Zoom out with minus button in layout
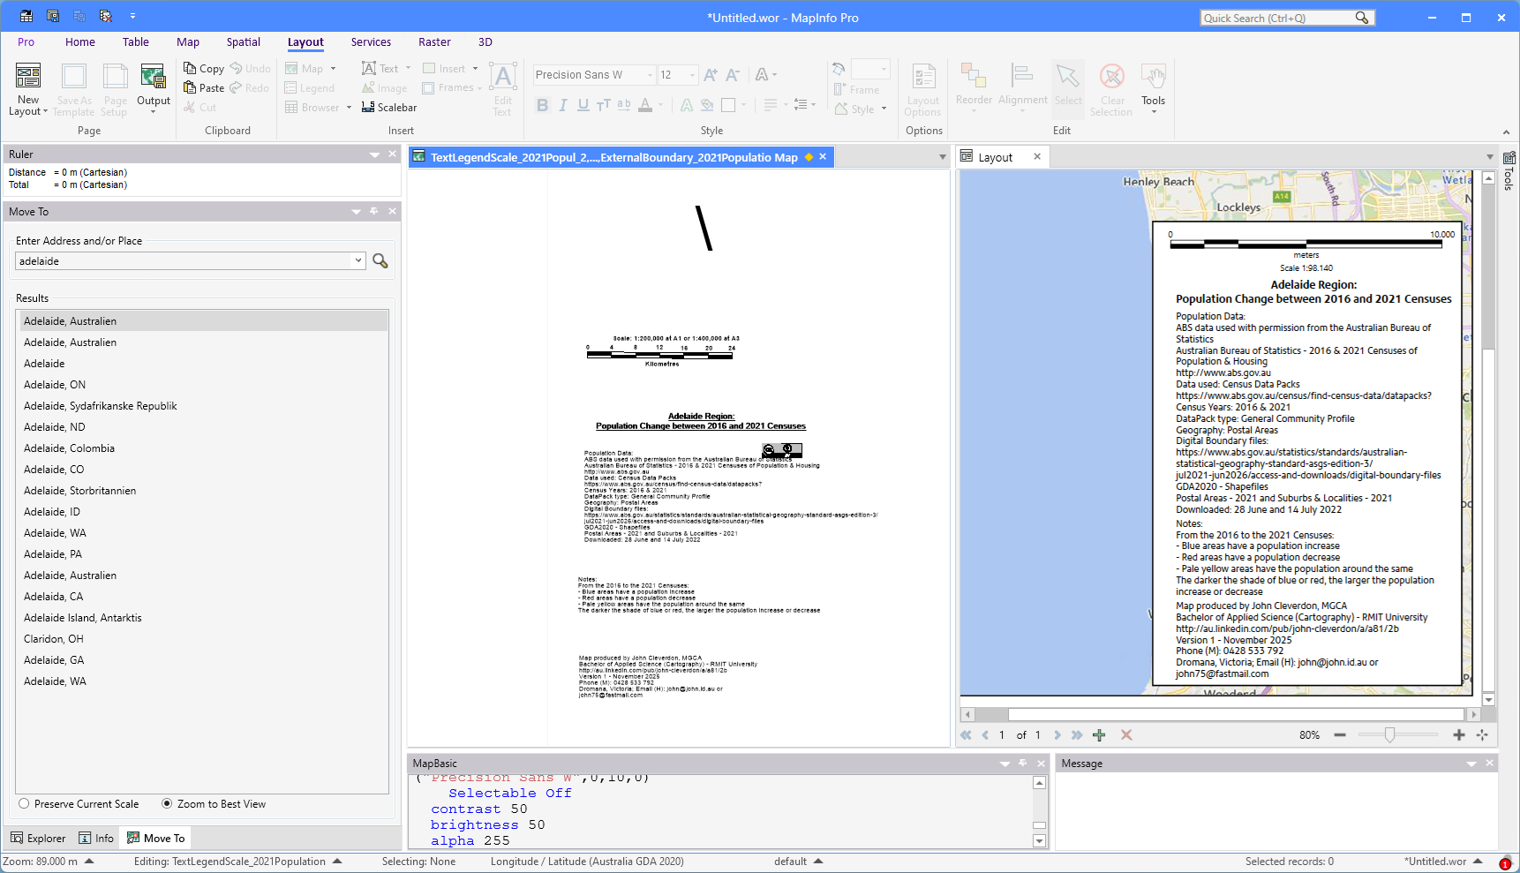Screen dimensions: 1520x873 click(1340, 735)
